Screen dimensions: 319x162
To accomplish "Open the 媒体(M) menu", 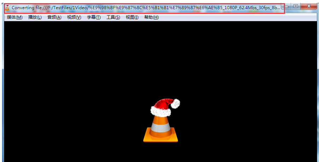I will tap(14, 17).
